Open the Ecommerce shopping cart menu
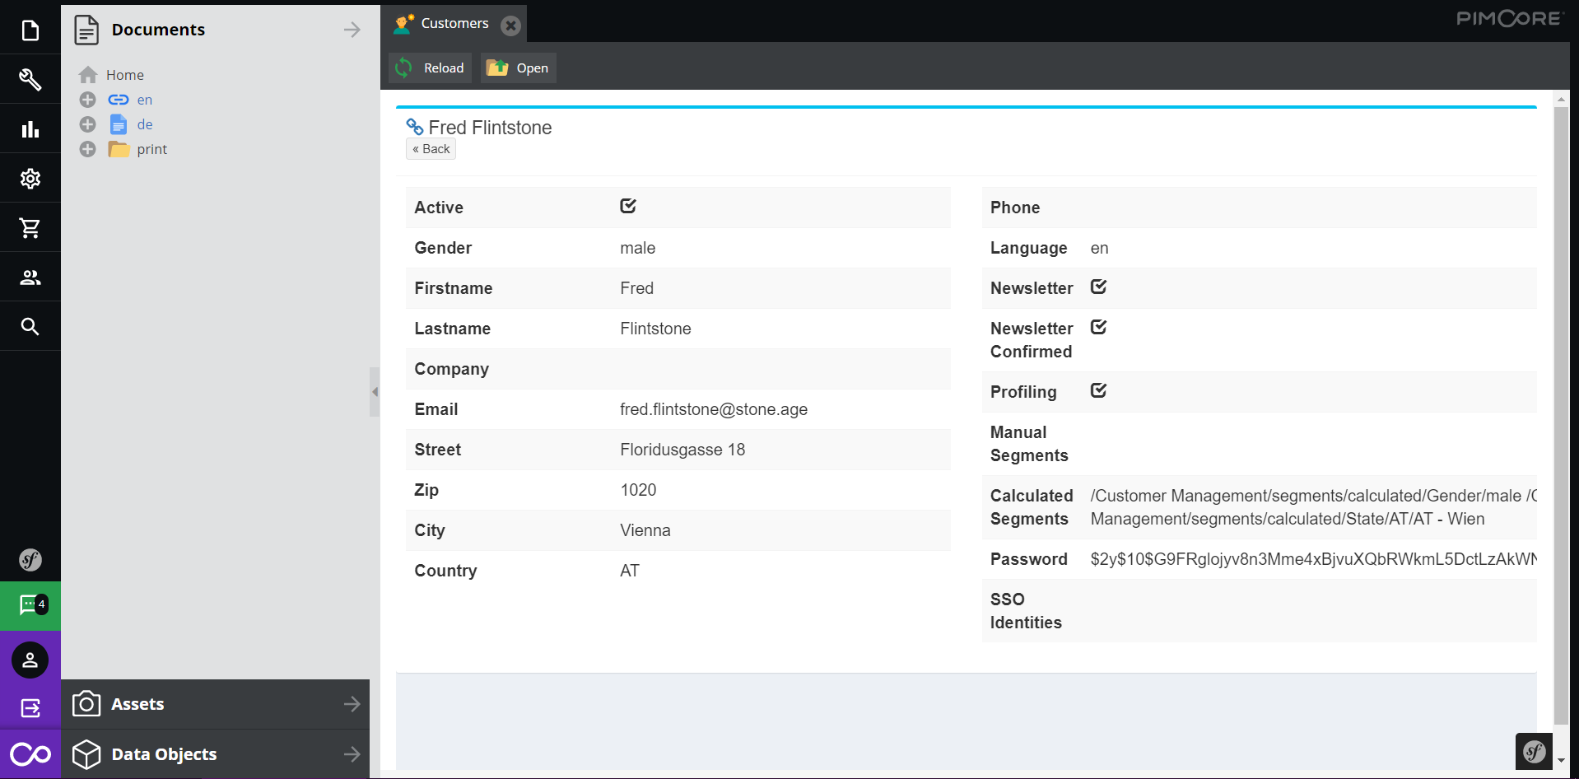Screen dimensions: 1579x779 point(30,228)
